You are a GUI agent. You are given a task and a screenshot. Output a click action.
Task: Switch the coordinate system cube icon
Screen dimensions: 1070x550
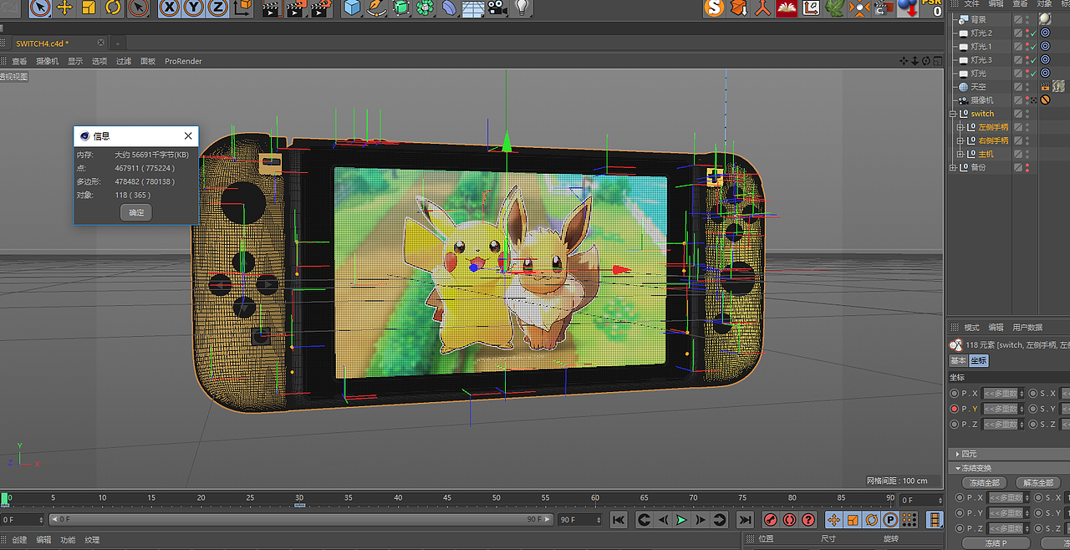pyautogui.click(x=242, y=8)
